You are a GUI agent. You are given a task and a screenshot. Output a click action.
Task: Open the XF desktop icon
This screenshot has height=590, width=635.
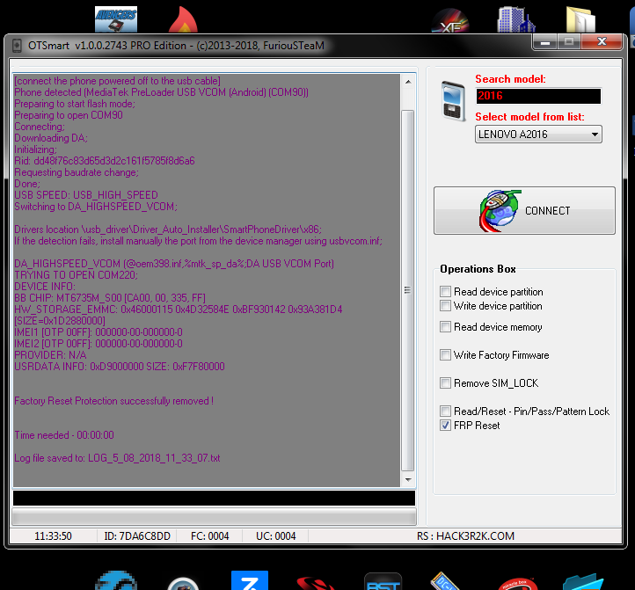pyautogui.click(x=450, y=21)
